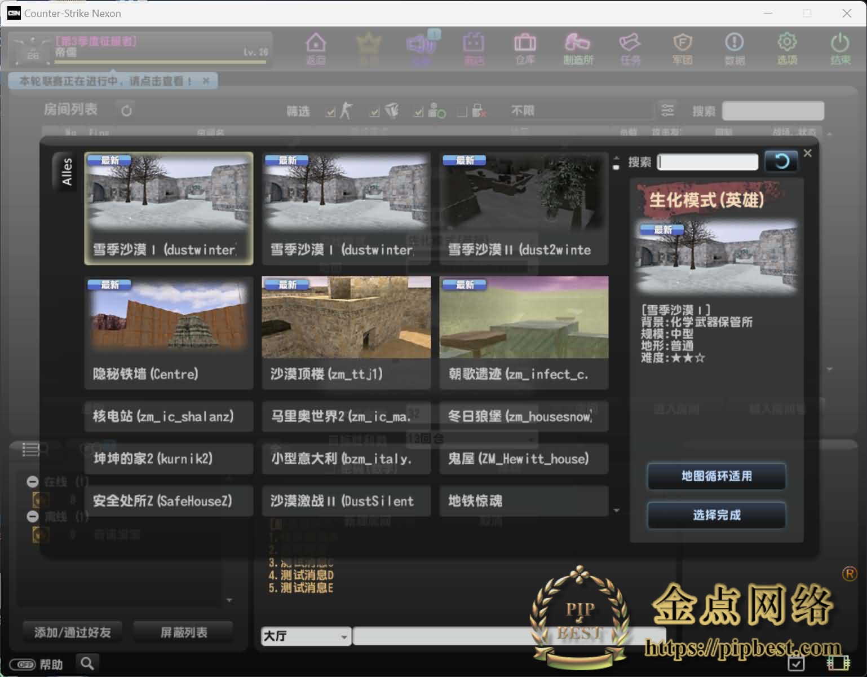Click the chat message input field
Screen dimensions: 867x677
tap(510, 636)
